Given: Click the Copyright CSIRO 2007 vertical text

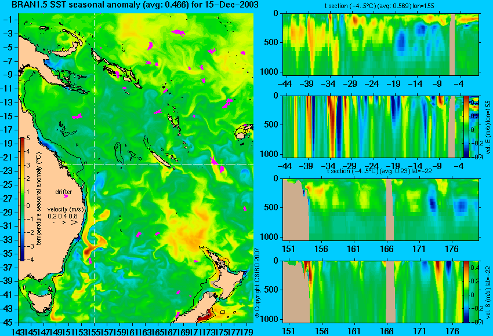Looking at the screenshot, I should [258, 283].
